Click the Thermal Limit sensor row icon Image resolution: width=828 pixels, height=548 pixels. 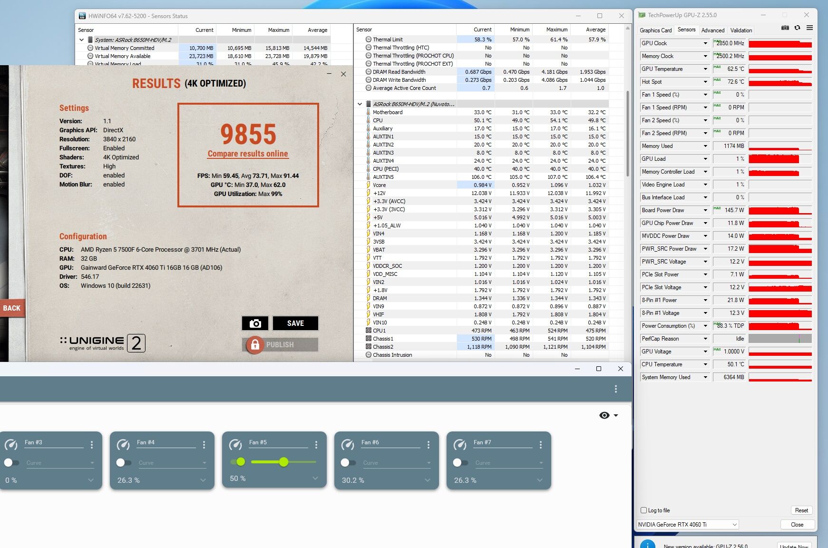[369, 39]
